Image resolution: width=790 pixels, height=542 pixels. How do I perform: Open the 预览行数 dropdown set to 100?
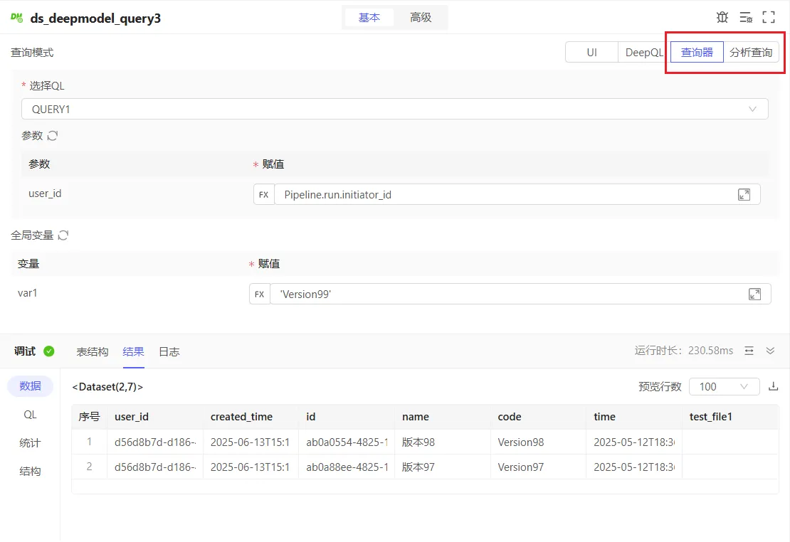724,386
